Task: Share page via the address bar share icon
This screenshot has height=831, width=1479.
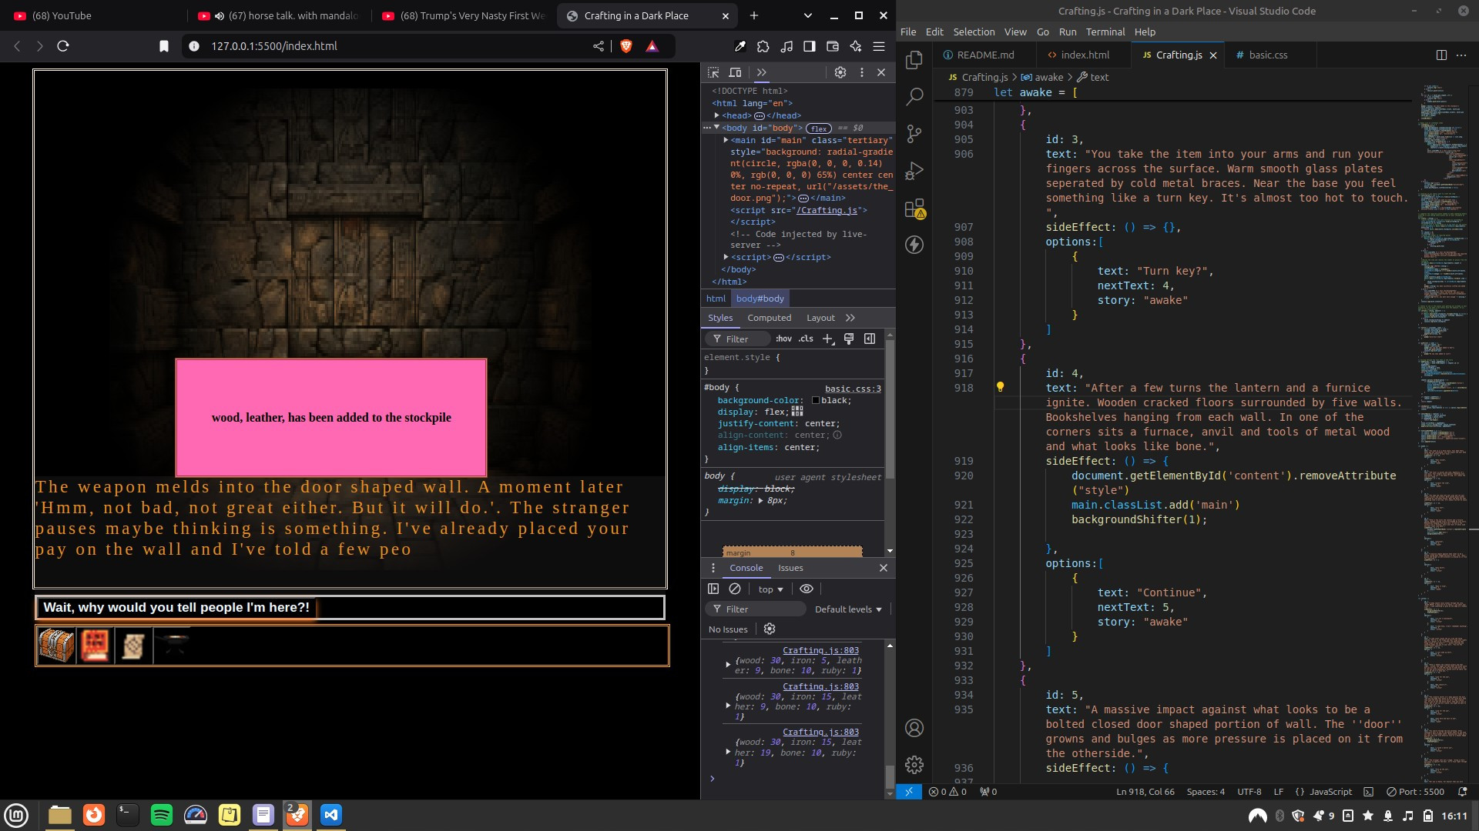Action: pos(599,46)
